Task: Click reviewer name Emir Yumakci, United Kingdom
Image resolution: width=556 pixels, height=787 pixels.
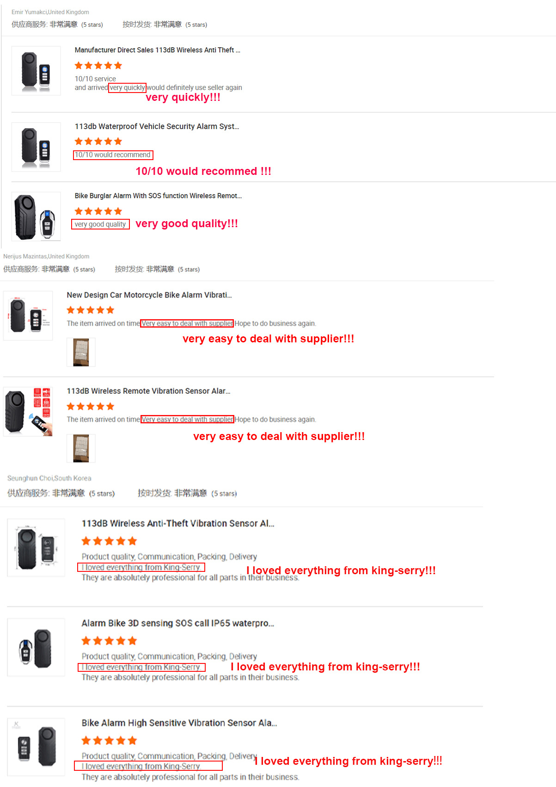Action: [x=50, y=12]
